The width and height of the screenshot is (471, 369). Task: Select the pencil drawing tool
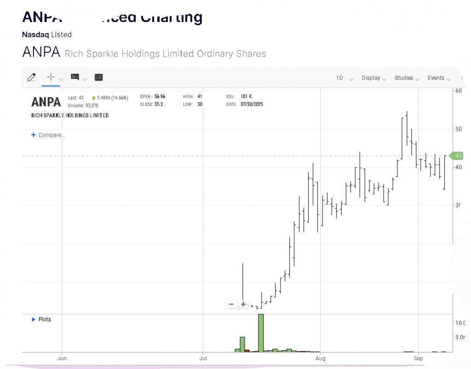[x=31, y=78]
